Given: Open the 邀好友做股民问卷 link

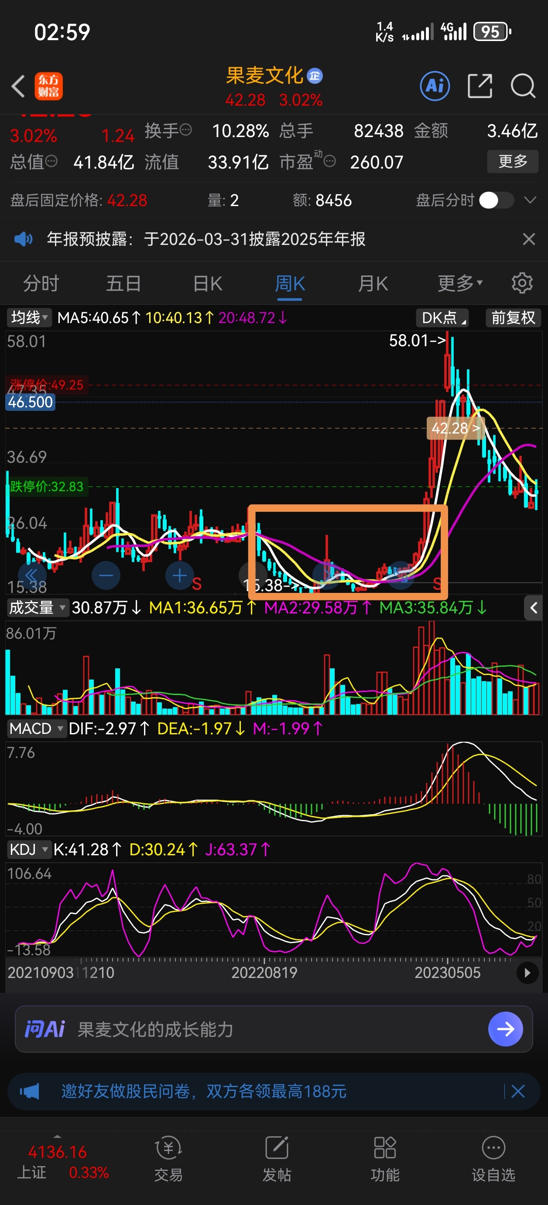Looking at the screenshot, I should pos(204,1091).
